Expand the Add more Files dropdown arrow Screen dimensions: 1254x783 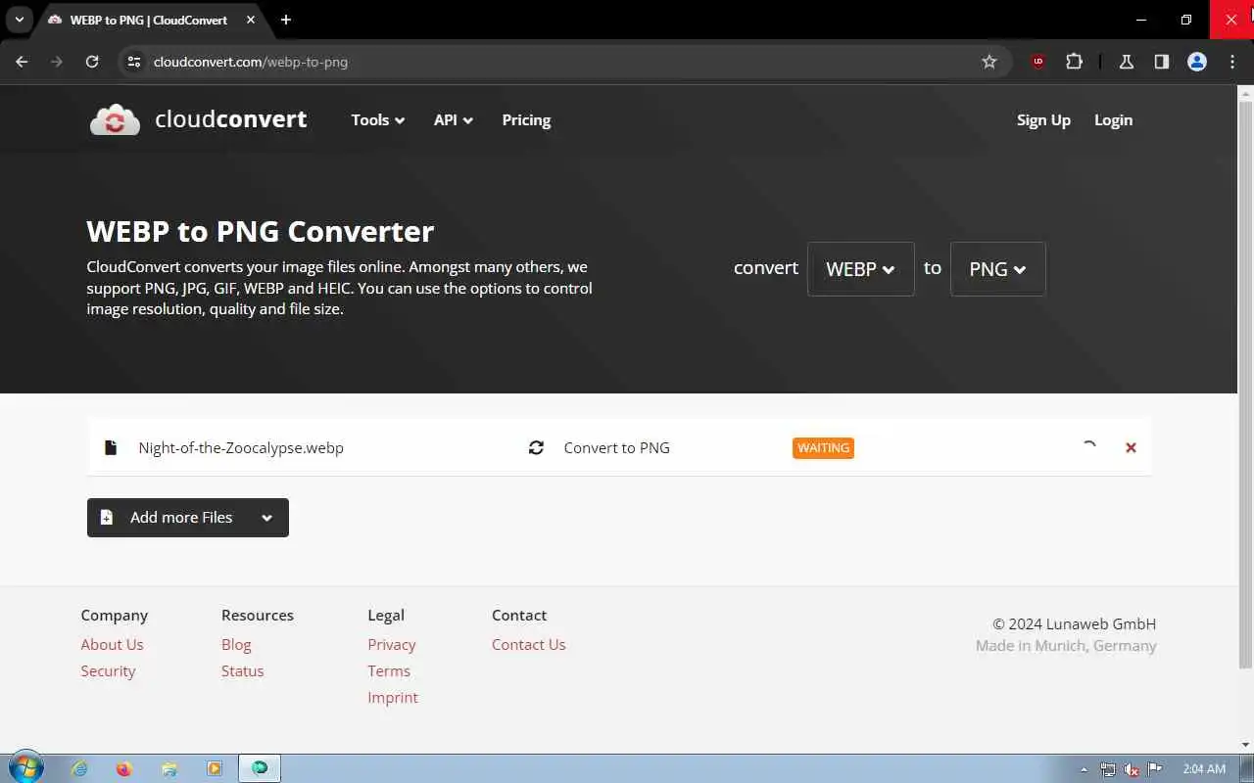[x=266, y=518]
